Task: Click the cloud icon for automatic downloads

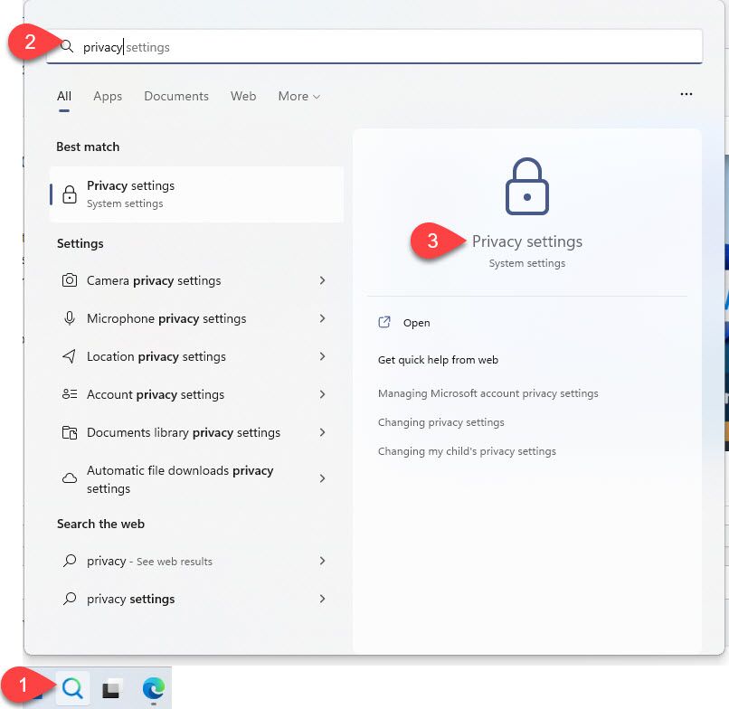Action: point(70,478)
